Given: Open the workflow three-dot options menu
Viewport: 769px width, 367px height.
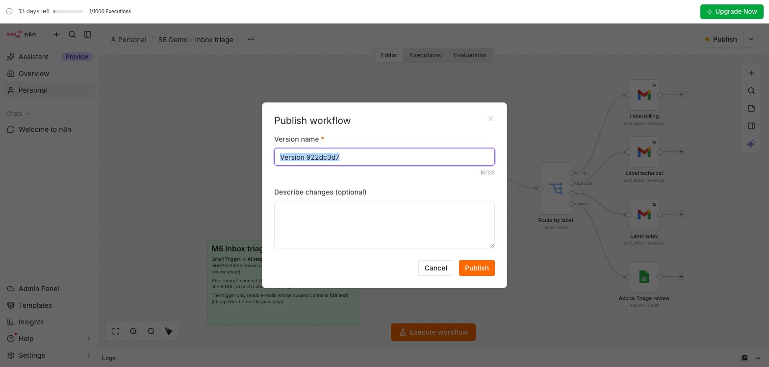Looking at the screenshot, I should click(251, 39).
